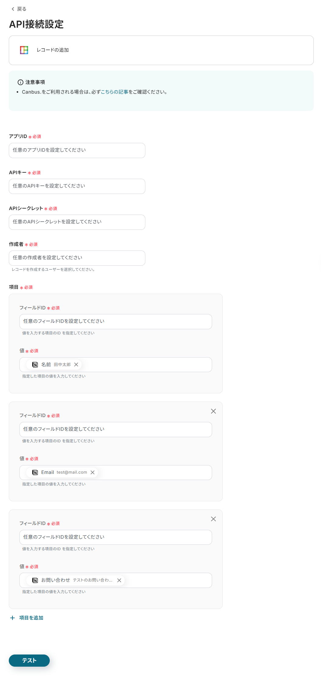Viewport: 321px width, 677px height.
Task: Focus the APIキー input field
Action: (77, 186)
